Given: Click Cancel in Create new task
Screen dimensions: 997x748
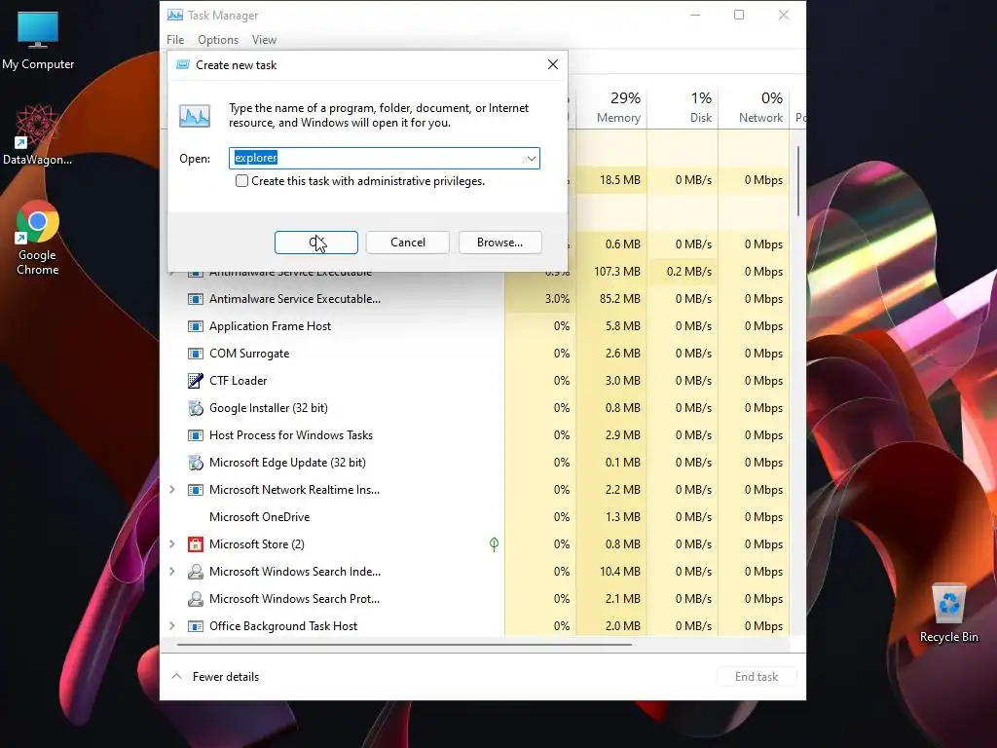Looking at the screenshot, I should coord(408,243).
